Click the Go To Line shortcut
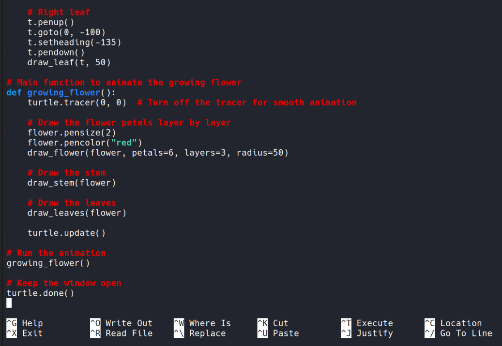The height and width of the screenshot is (346, 502). tap(466, 333)
